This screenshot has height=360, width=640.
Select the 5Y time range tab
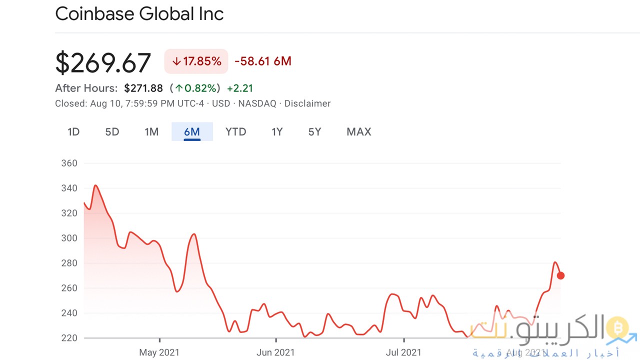(x=314, y=132)
